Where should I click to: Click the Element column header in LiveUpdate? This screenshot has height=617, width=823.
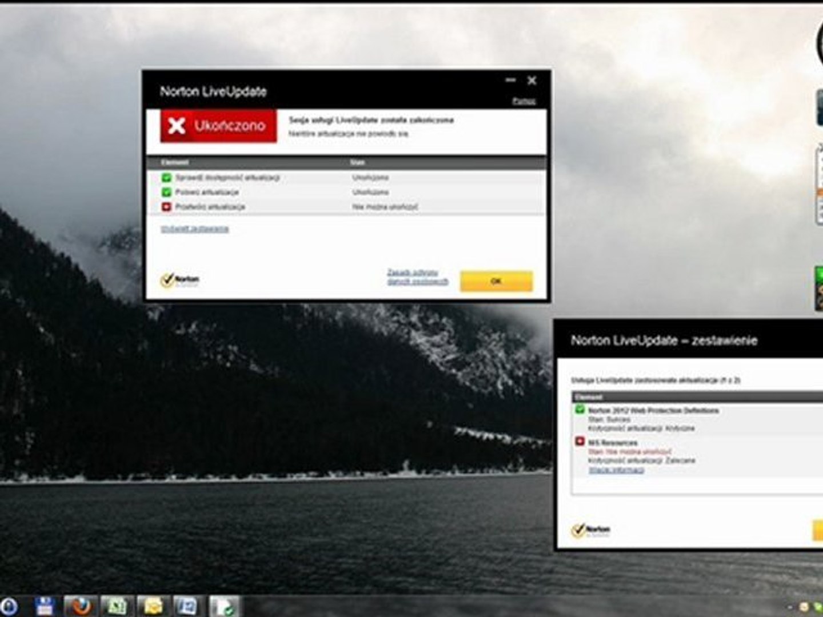[x=174, y=163]
